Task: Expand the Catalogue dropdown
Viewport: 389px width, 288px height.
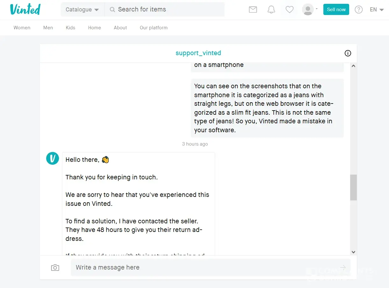Action: pyautogui.click(x=82, y=10)
